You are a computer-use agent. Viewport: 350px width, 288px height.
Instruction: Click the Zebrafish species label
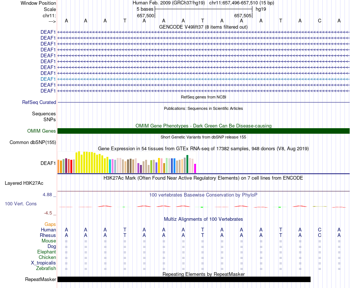pyautogui.click(x=46, y=268)
